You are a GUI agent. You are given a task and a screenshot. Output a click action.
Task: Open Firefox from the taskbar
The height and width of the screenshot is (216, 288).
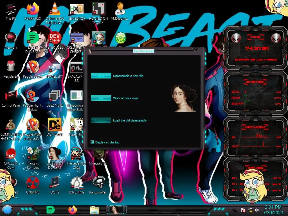coord(73,210)
